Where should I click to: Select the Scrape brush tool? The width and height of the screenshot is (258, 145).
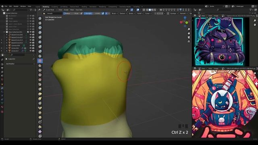[x=40, y=75]
